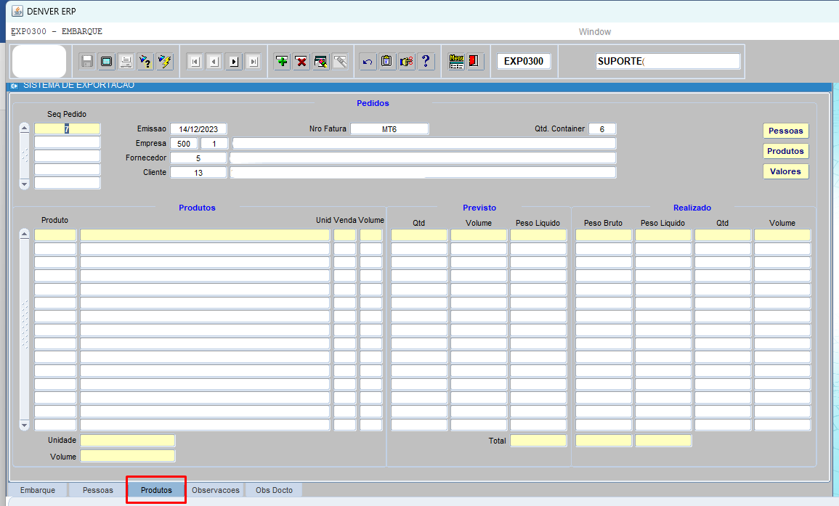Click the pointing hand toolbar icon
Image resolution: width=839 pixels, height=506 pixels.
[406, 62]
